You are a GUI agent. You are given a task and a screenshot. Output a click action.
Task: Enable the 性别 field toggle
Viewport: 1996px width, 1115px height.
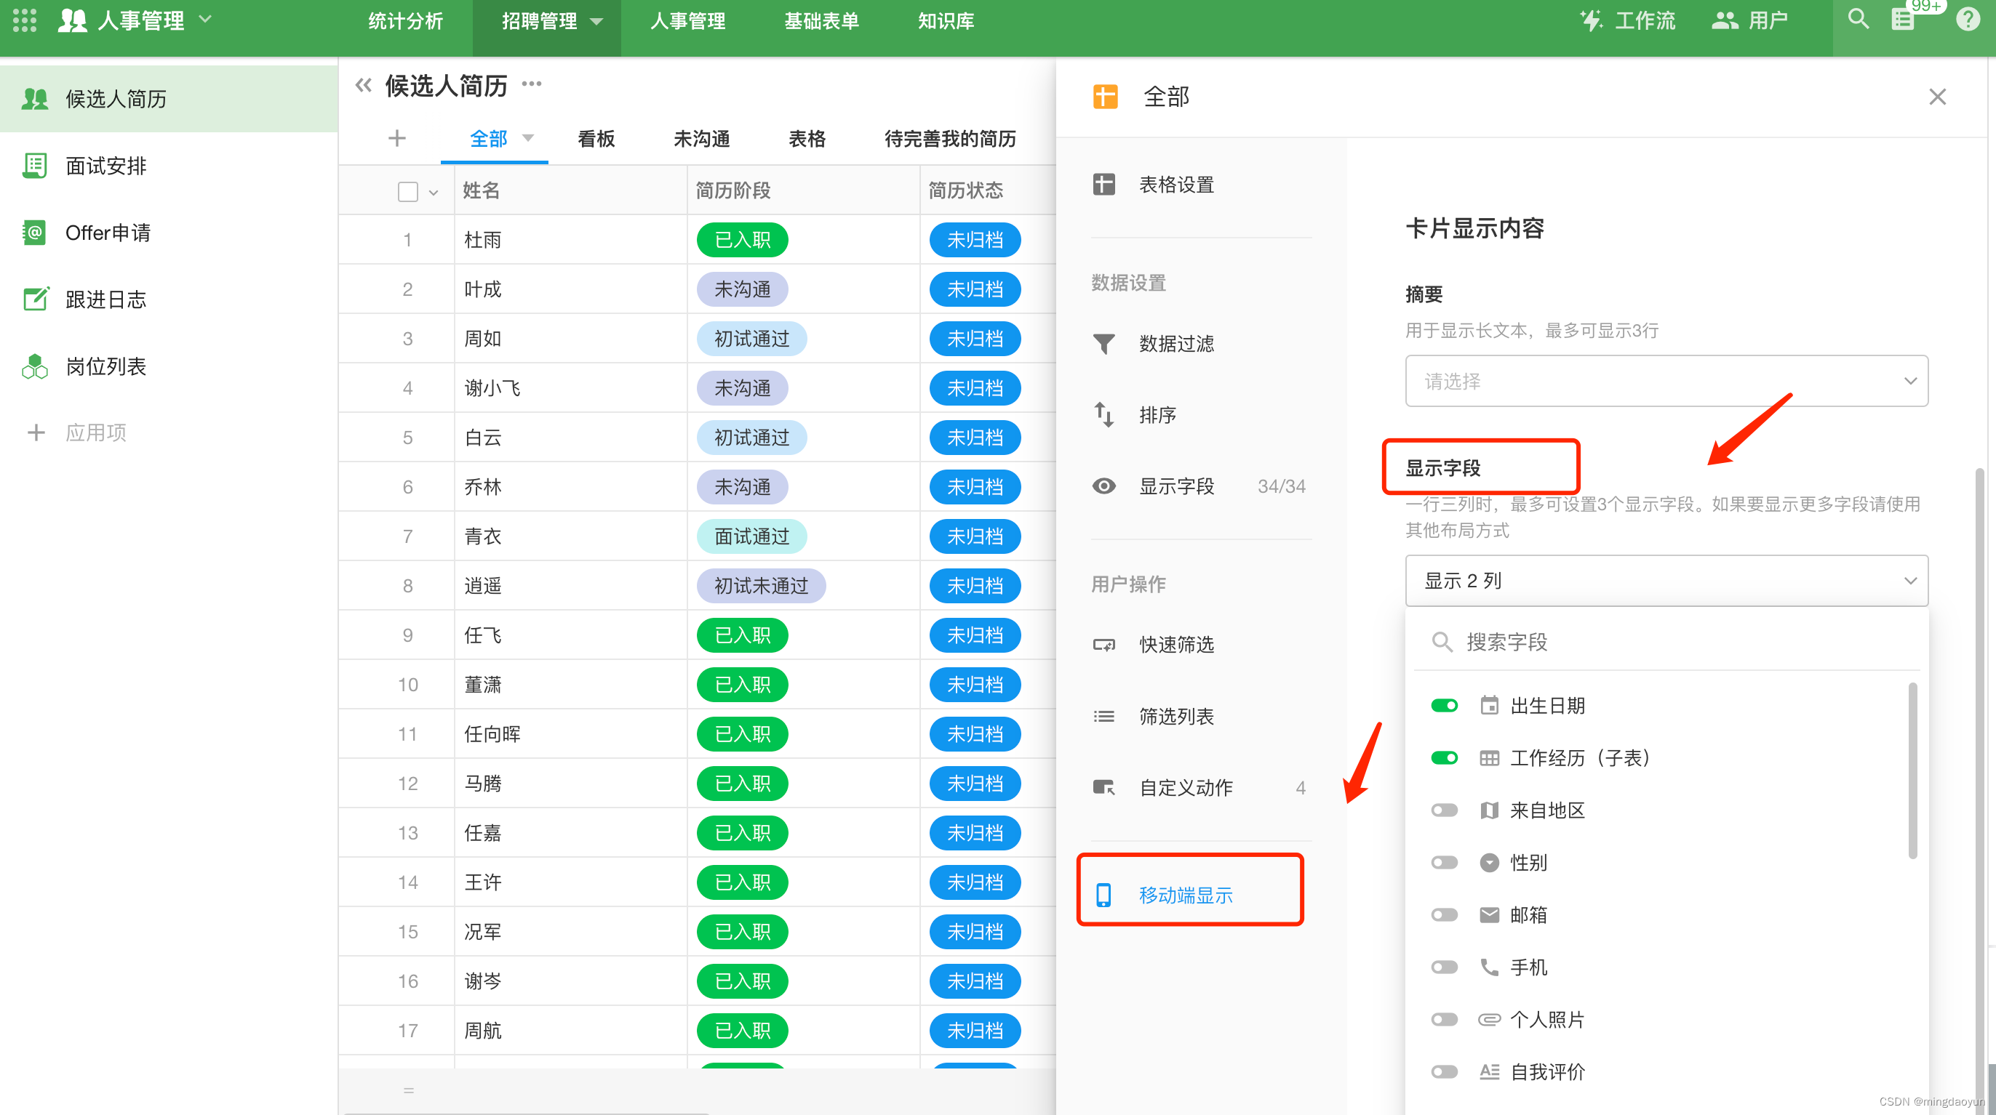tap(1443, 862)
